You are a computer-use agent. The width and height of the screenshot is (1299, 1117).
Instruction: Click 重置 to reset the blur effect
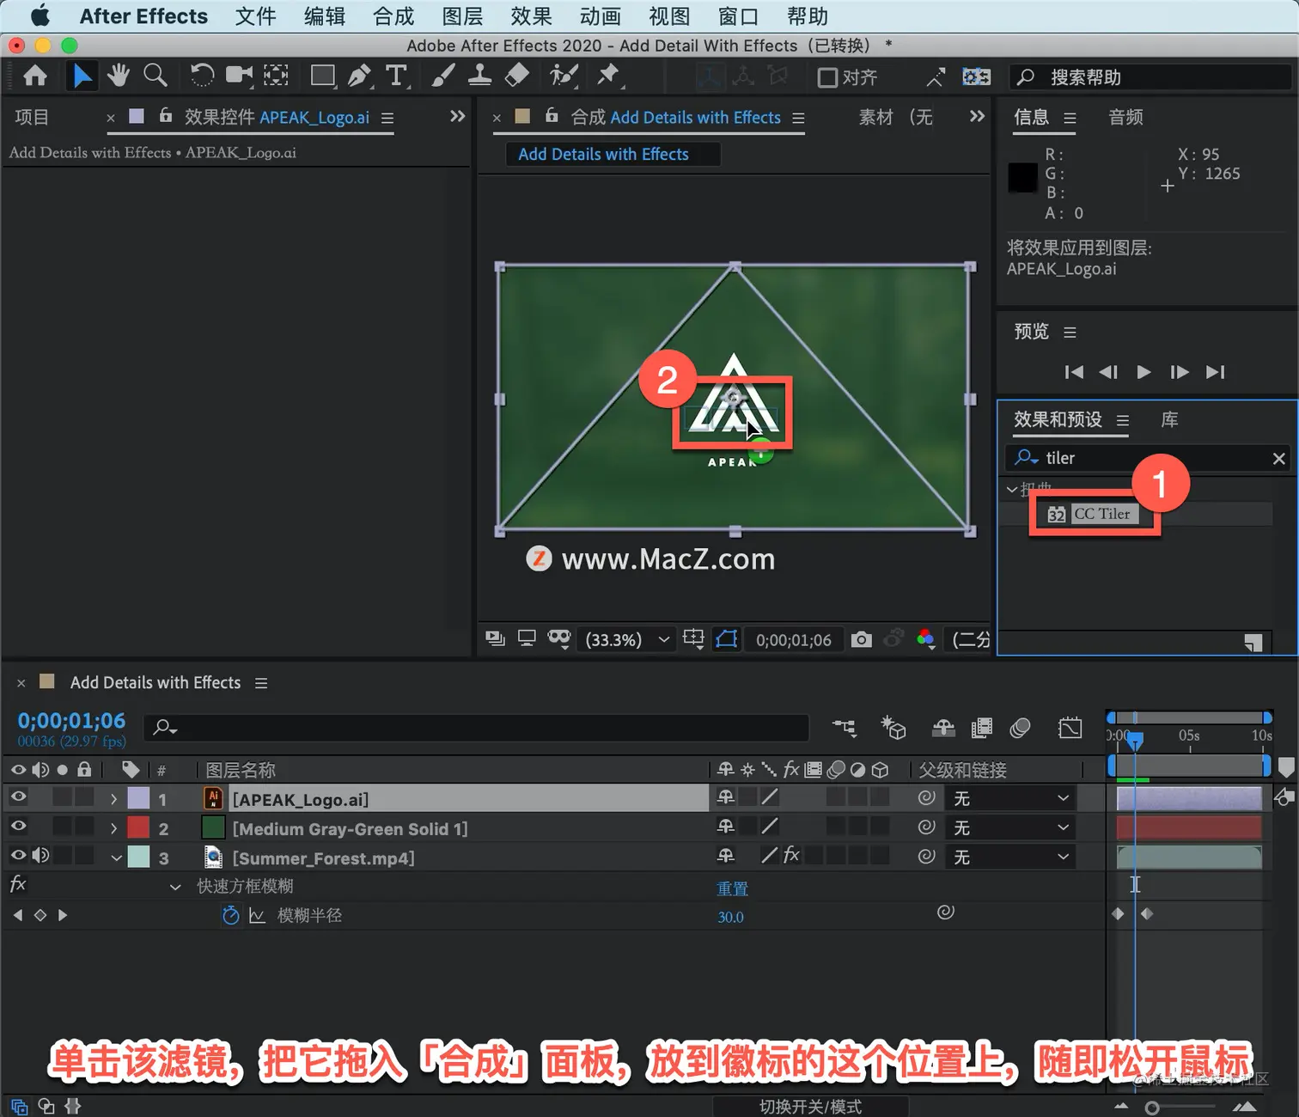[x=732, y=888]
